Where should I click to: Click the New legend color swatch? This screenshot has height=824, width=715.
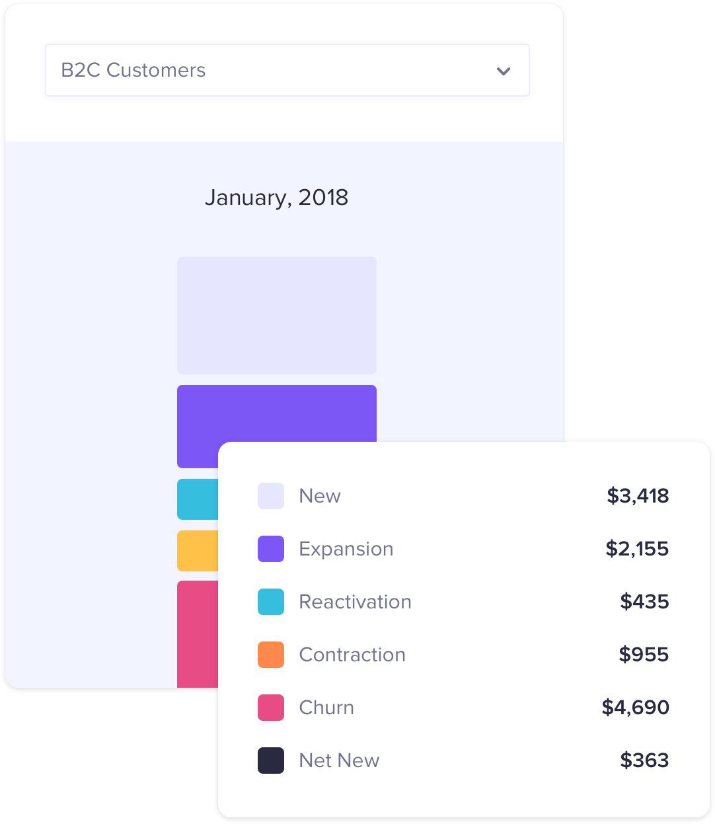click(x=271, y=496)
